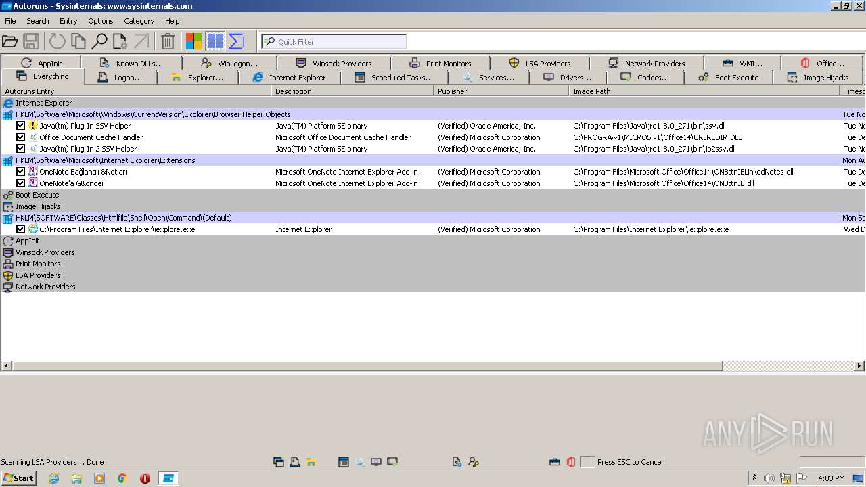The height and width of the screenshot is (487, 866).
Task: Switch to the Boot Execute tab
Action: click(x=729, y=78)
